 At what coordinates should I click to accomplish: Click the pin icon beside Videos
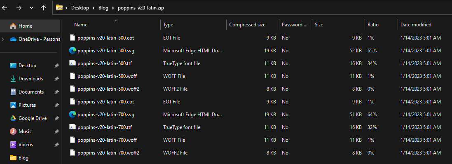point(56,145)
